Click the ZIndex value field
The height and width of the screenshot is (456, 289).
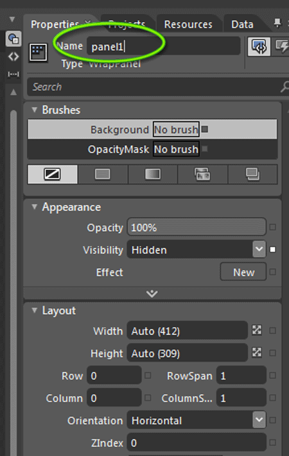point(197,443)
